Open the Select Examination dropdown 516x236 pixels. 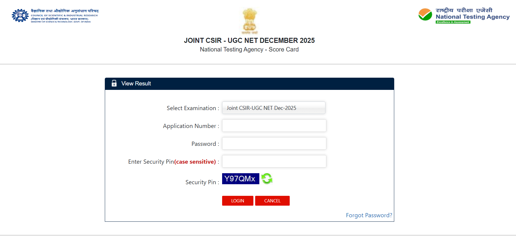274,108
